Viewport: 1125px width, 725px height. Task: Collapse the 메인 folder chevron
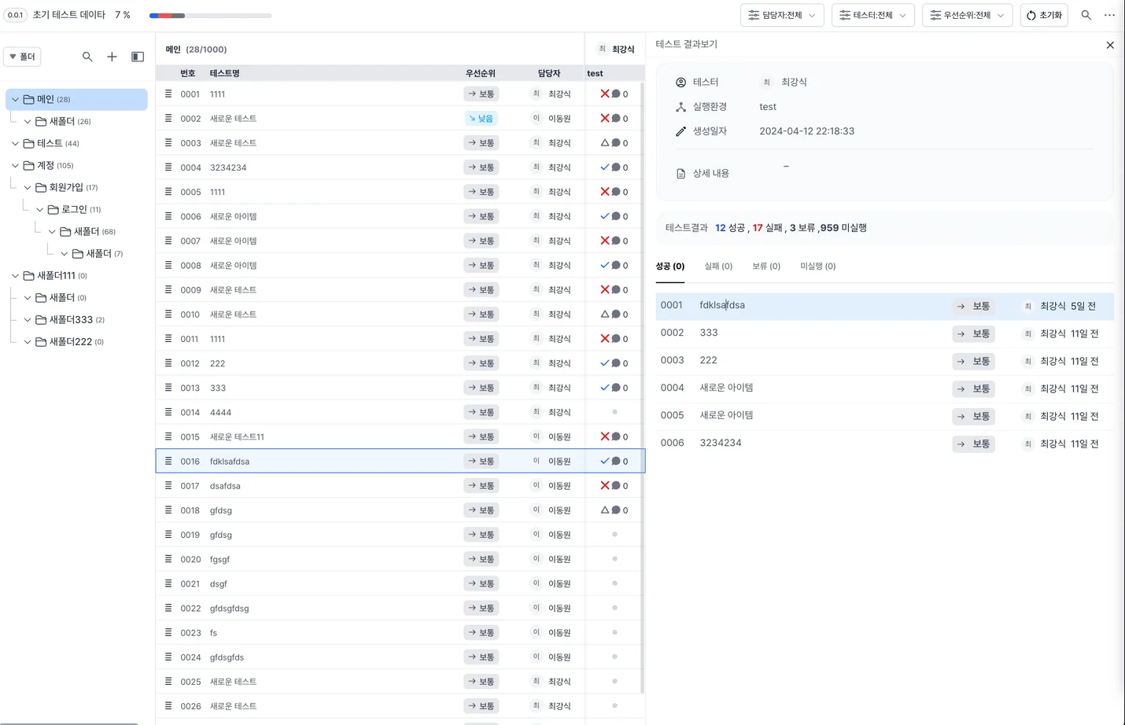pyautogui.click(x=15, y=99)
